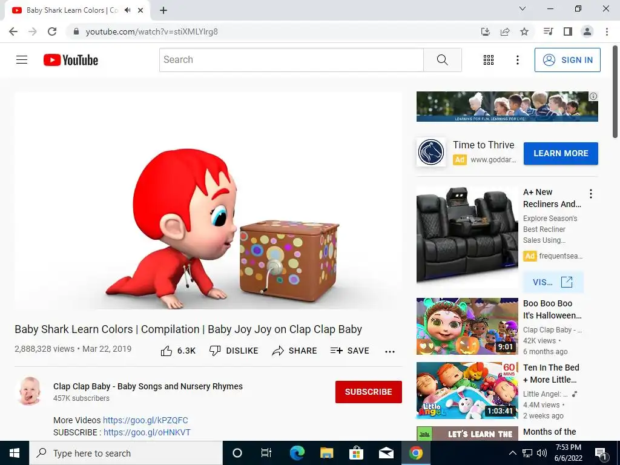Open the notification center icon
This screenshot has height=465, width=620.
click(601, 453)
